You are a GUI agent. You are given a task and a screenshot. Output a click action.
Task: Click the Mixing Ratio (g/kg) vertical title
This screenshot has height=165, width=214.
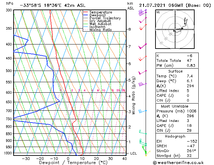coord(133,95)
